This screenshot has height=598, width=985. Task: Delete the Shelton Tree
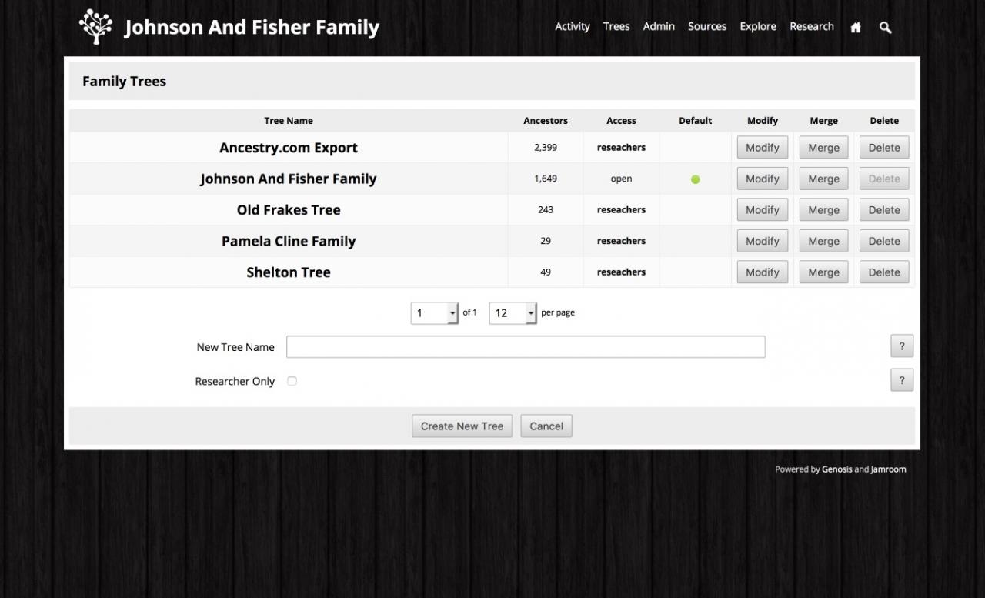pos(884,272)
